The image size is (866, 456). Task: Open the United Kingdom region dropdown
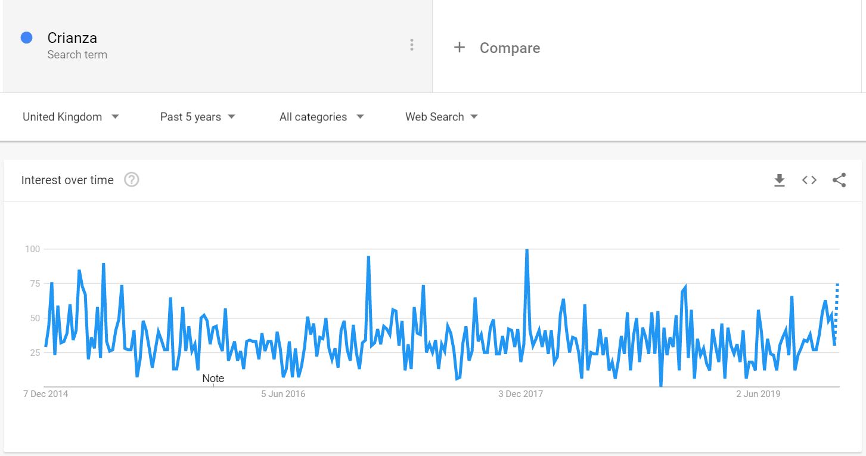point(71,117)
